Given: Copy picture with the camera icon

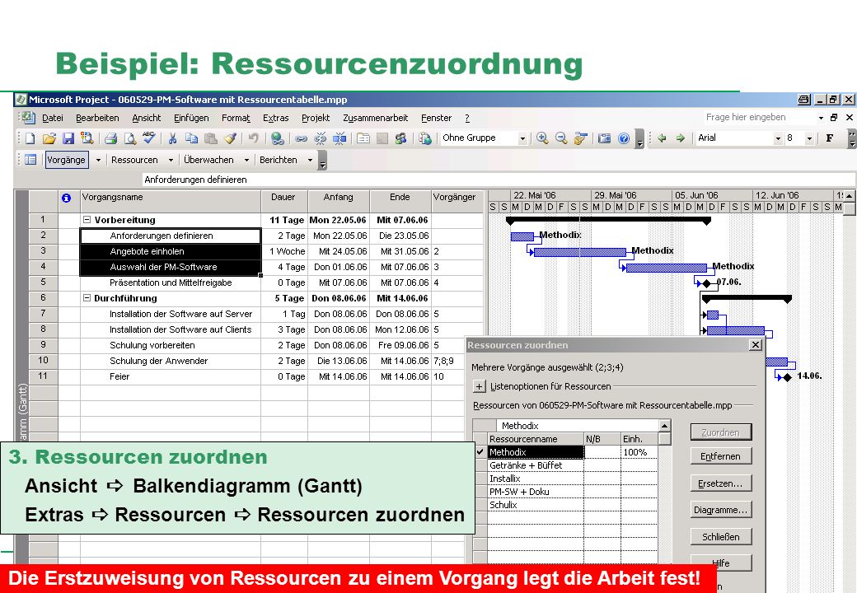Looking at the screenshot, I should 604,138.
